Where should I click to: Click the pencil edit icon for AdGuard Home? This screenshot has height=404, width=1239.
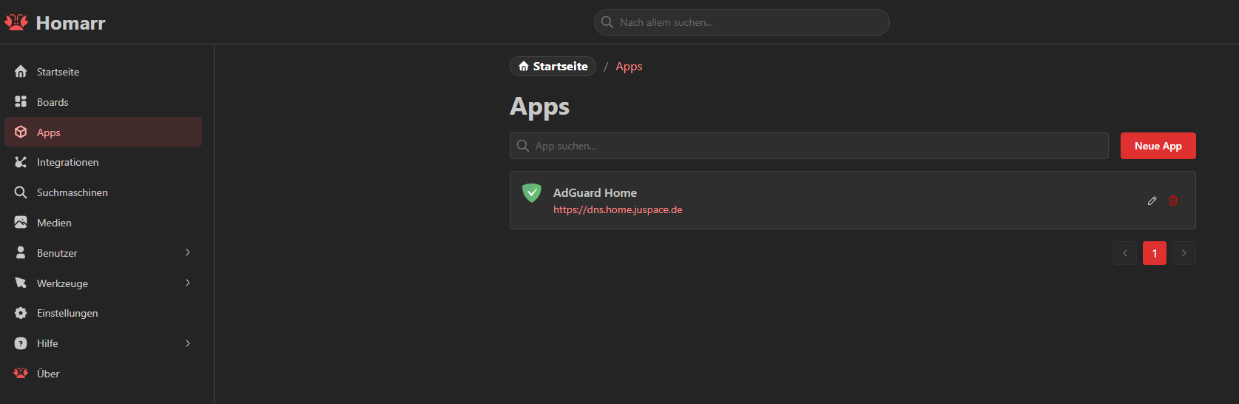(1152, 201)
